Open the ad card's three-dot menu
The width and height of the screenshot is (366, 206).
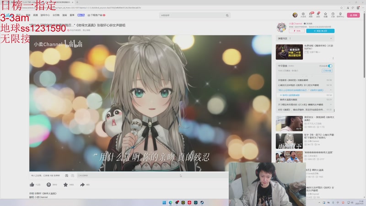pos(333,58)
